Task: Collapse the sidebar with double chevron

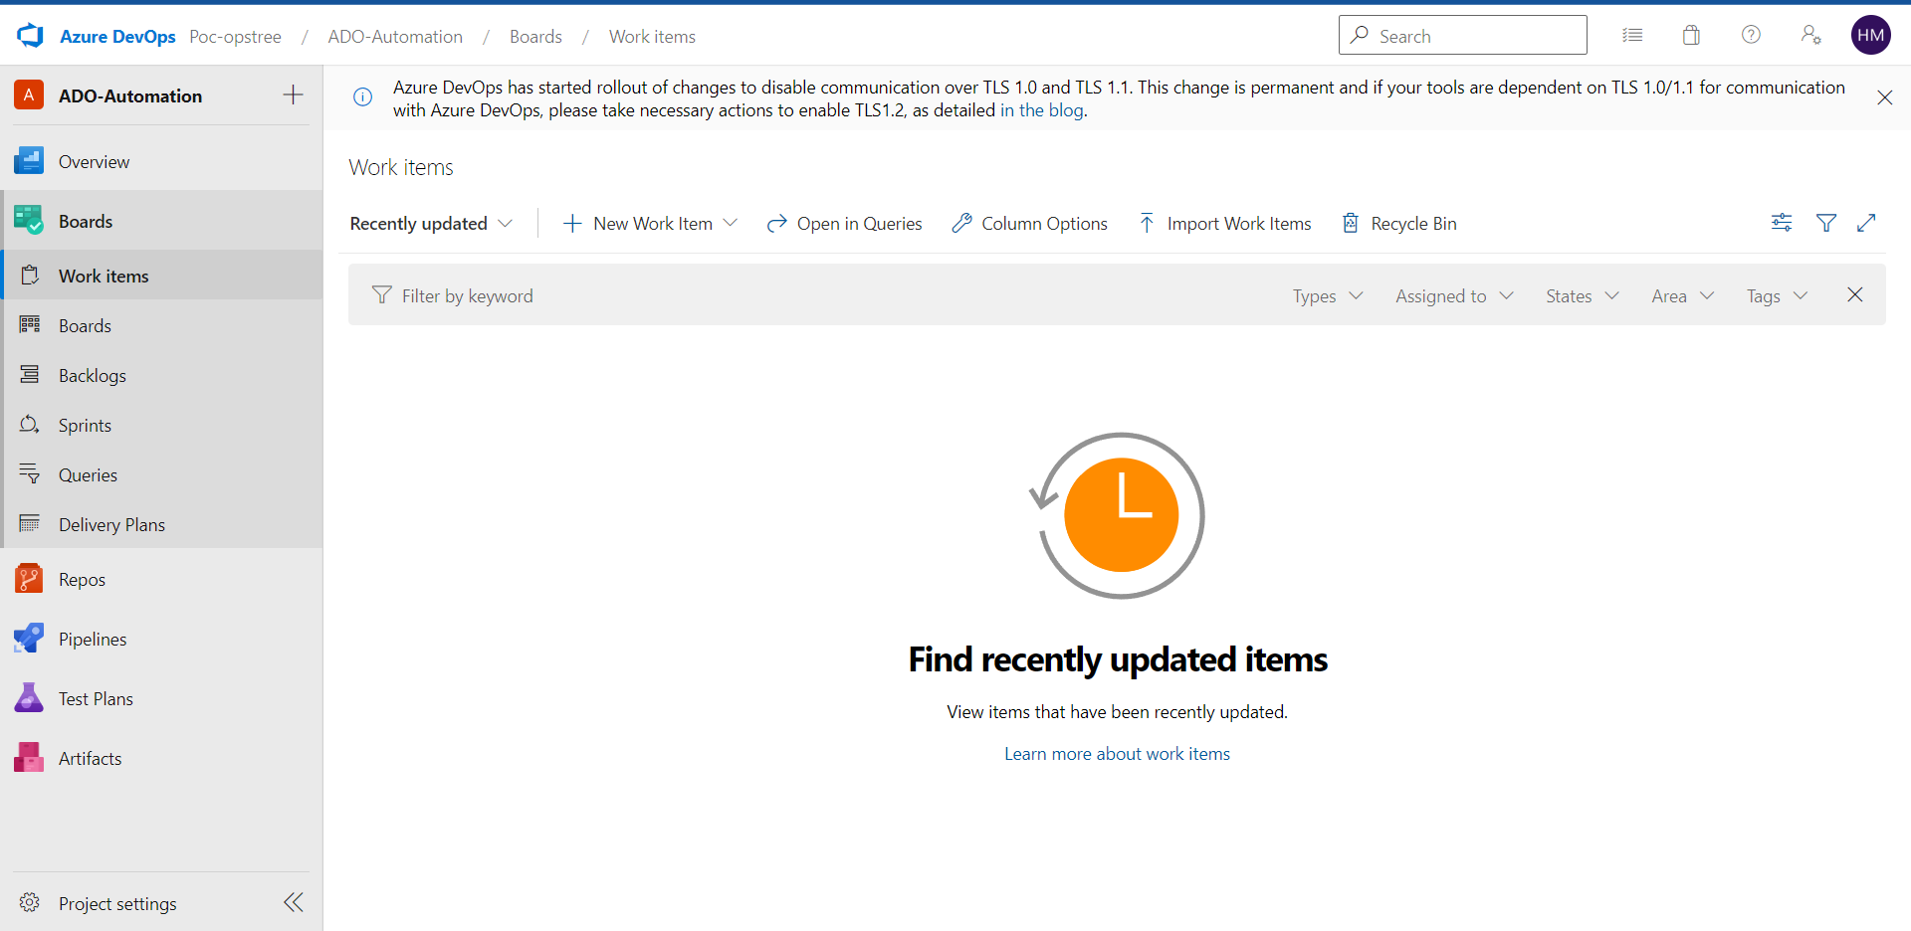Action: tap(294, 902)
